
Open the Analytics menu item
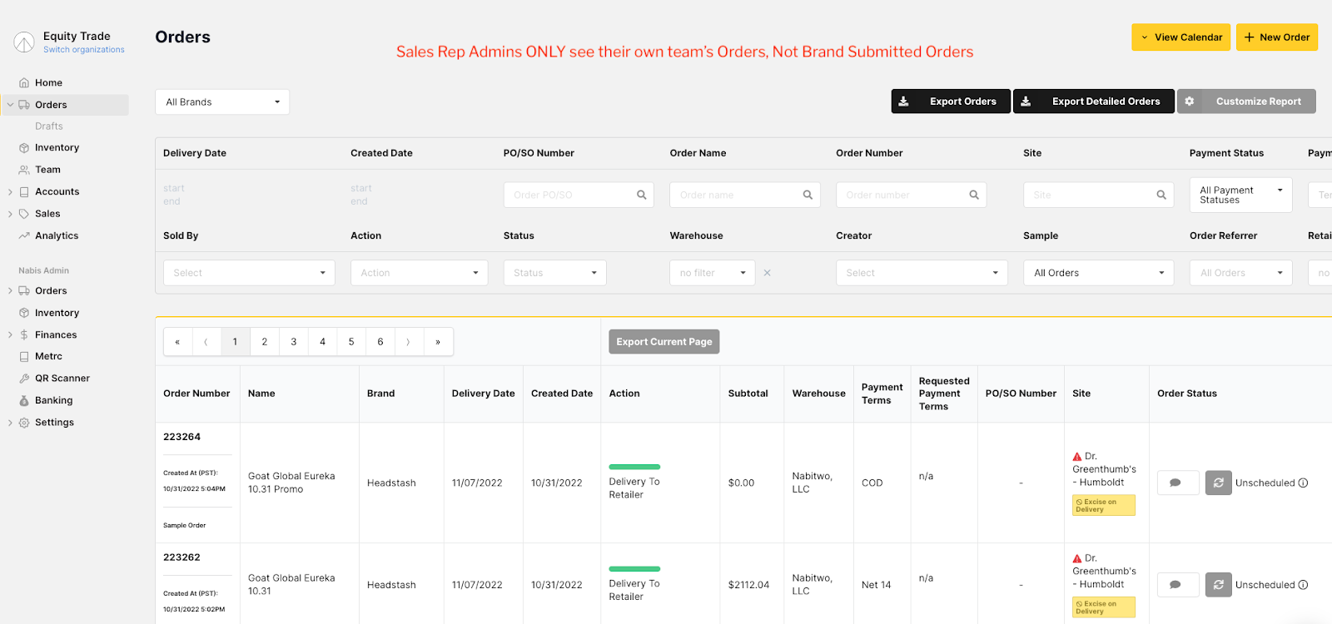tap(57, 235)
